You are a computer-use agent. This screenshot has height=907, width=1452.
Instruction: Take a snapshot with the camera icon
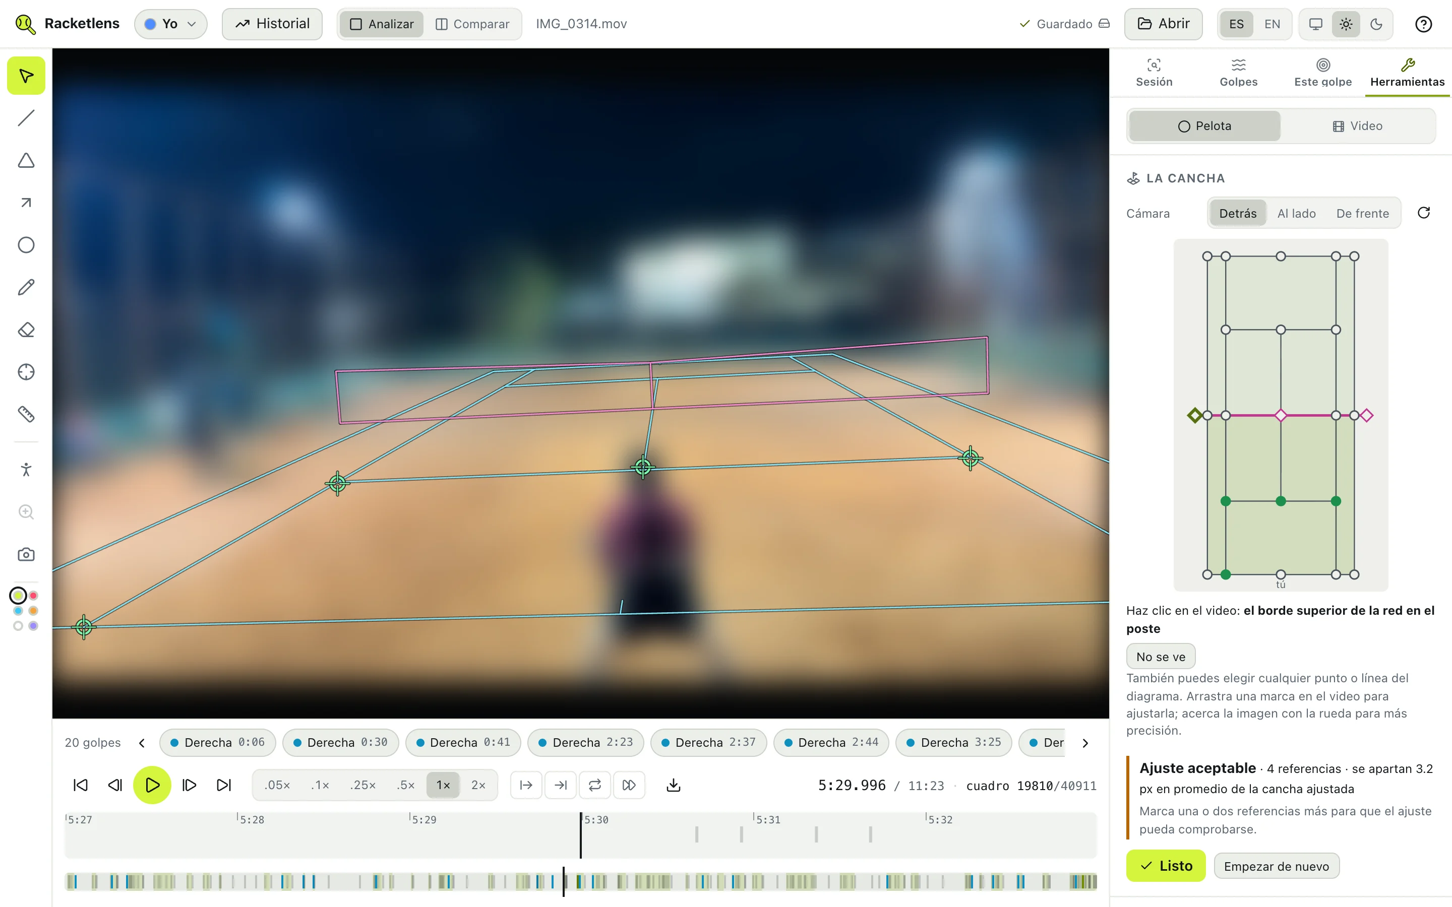coord(26,554)
